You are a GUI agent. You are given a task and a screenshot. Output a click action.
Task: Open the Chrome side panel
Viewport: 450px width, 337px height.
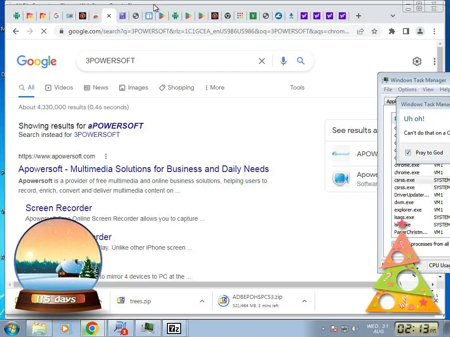(406, 31)
